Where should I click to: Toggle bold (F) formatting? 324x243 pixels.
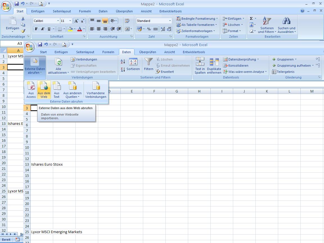[36, 29]
